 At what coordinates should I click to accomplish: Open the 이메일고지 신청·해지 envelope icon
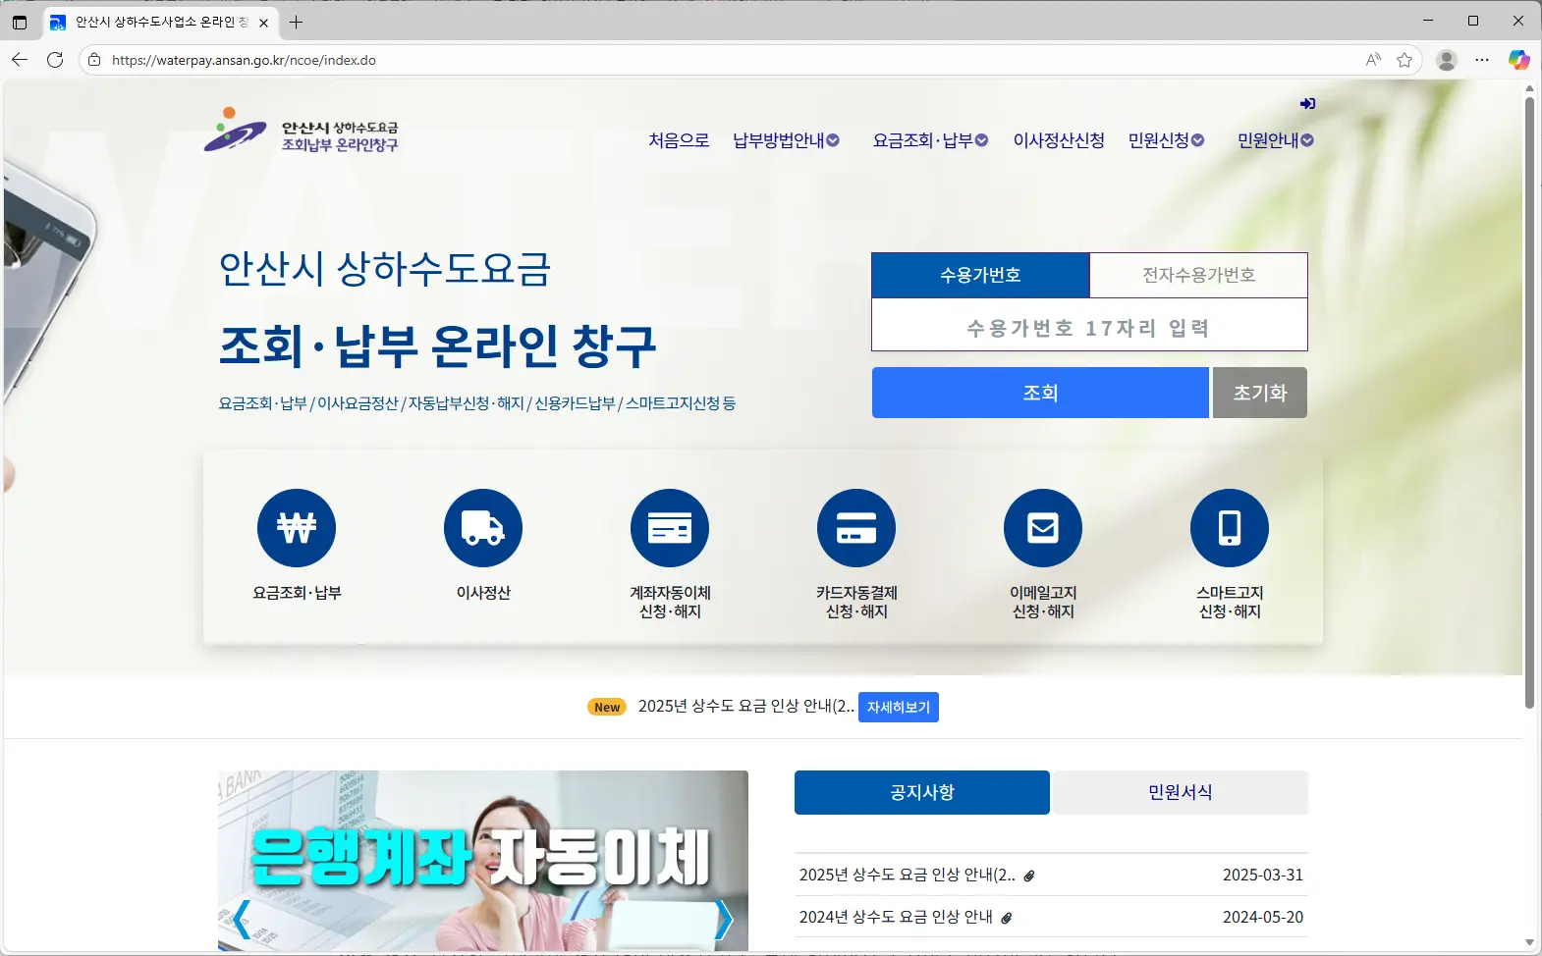click(1043, 528)
